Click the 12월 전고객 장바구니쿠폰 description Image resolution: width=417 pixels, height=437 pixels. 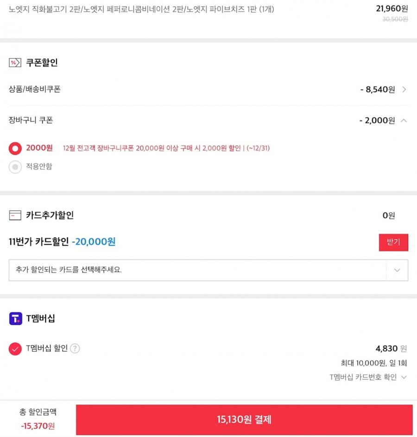tap(166, 148)
